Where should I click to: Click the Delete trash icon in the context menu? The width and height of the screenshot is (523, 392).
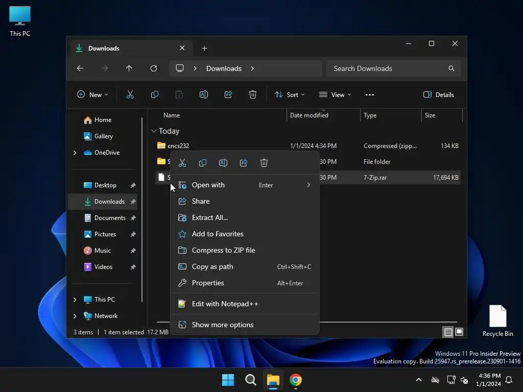click(x=264, y=163)
